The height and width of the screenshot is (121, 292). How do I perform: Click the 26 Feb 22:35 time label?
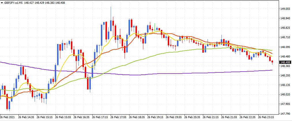point(248,117)
